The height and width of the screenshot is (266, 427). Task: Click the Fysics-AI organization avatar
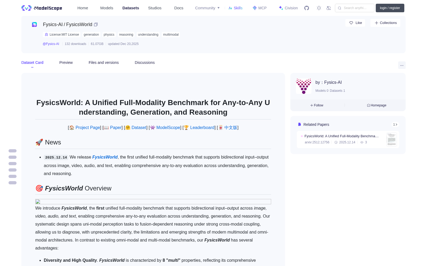tap(304, 86)
